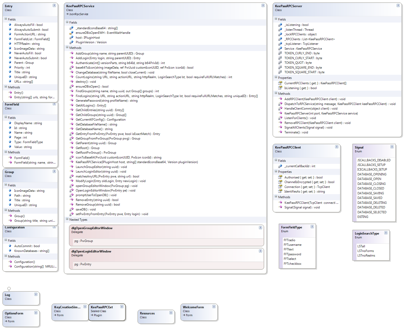Viewport: 404px width, 329px height.
Task: Collapse the KeePassRPCService class chevron
Action: tap(263, 5)
